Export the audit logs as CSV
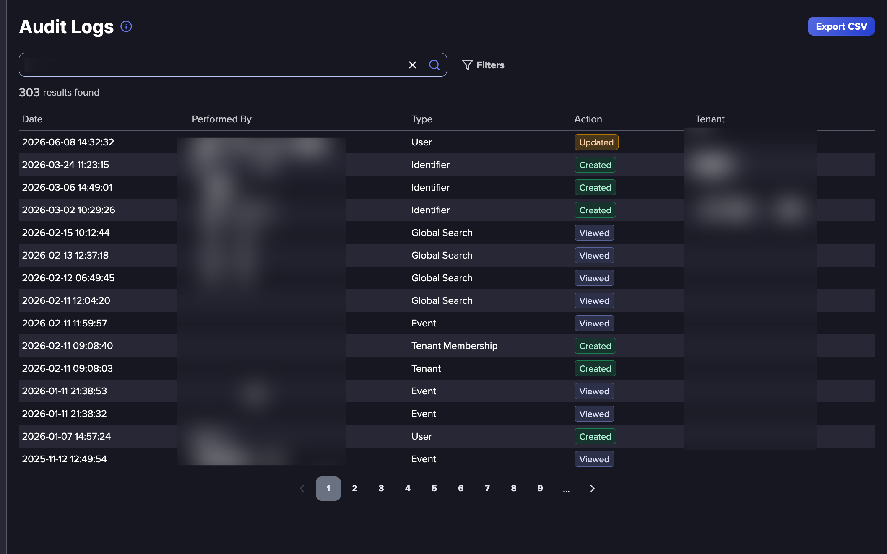The image size is (887, 554). [x=841, y=26]
